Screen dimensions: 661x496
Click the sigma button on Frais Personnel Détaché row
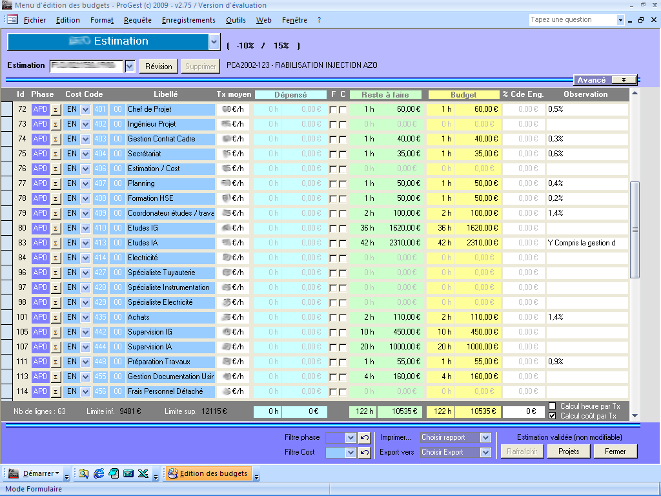tap(56, 392)
